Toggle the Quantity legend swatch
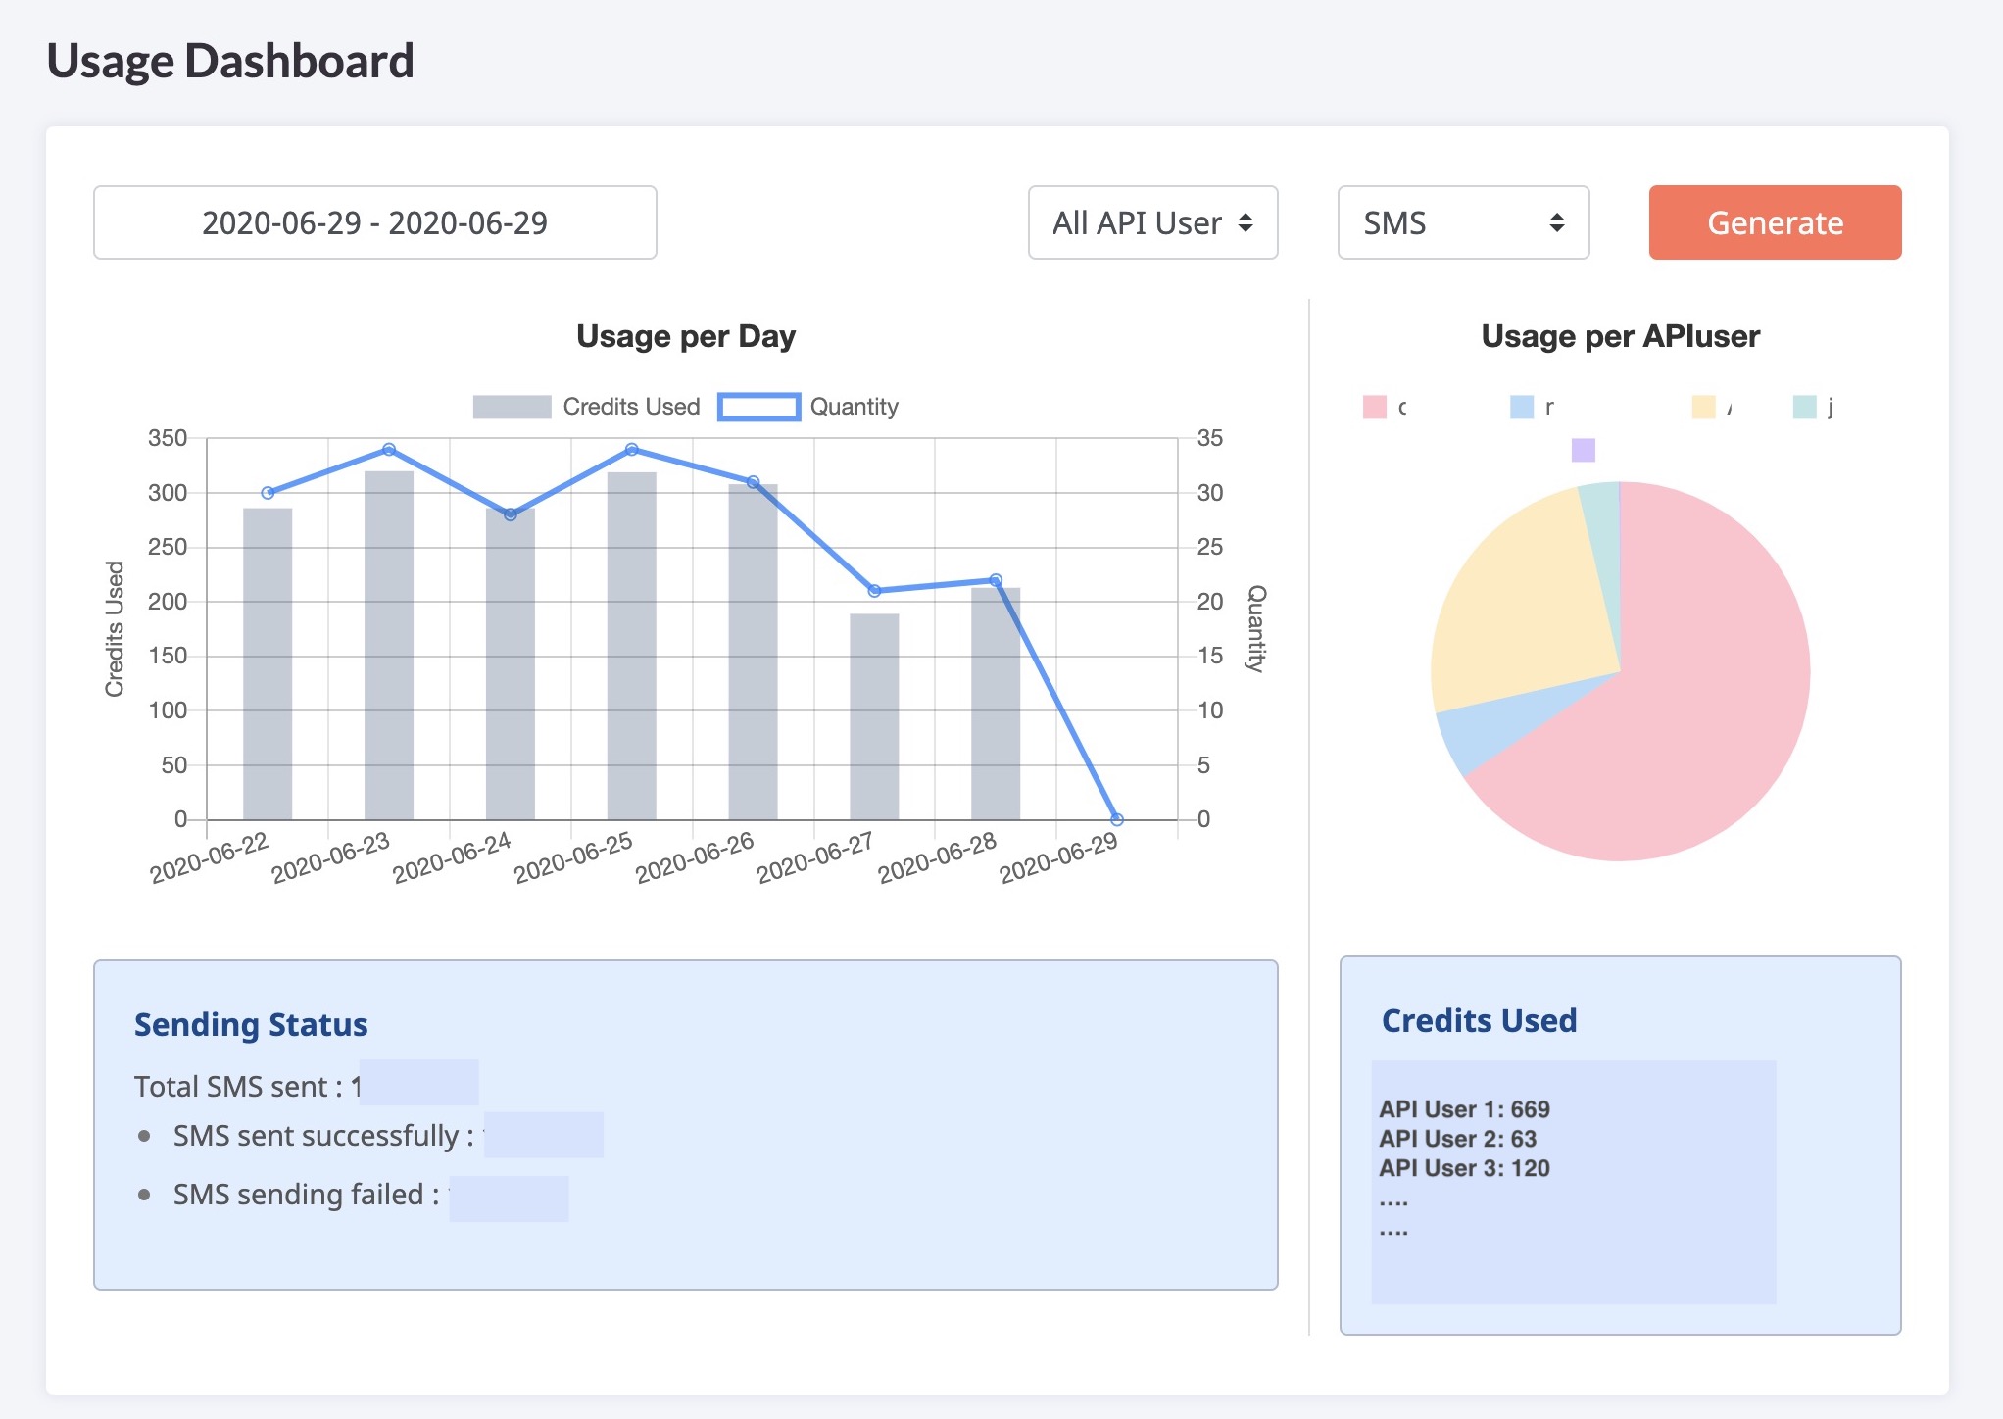The height and width of the screenshot is (1419, 2003). (758, 407)
